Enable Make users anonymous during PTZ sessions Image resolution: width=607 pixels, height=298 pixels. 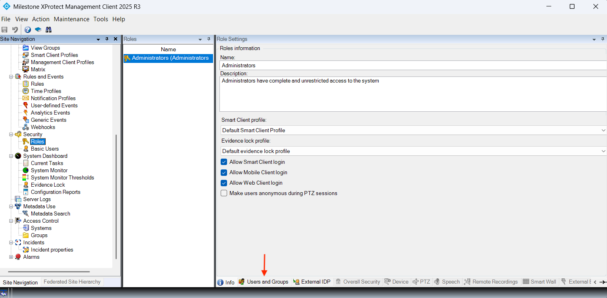224,193
